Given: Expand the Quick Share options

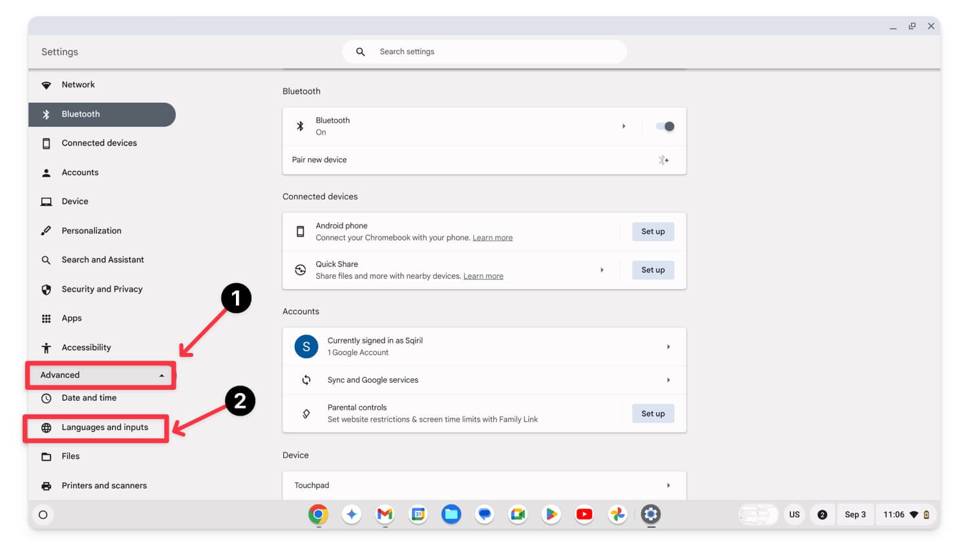Looking at the screenshot, I should [602, 270].
